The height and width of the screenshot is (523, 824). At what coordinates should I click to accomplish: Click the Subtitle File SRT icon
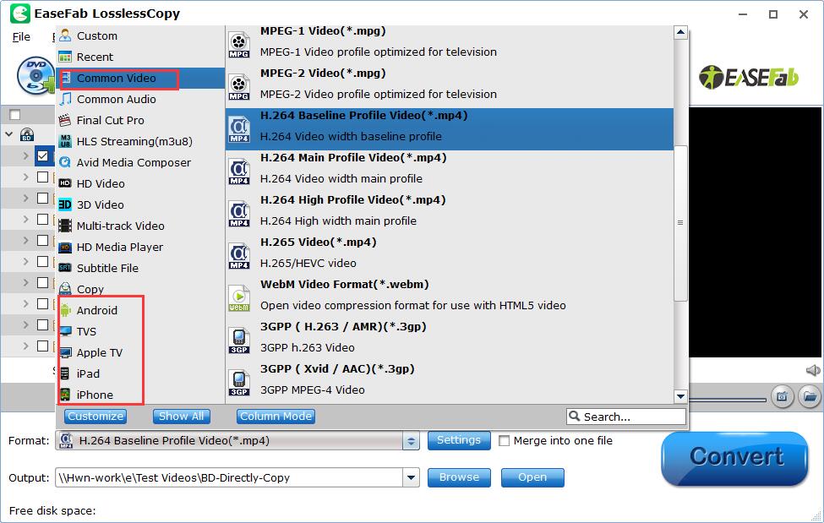[64, 268]
